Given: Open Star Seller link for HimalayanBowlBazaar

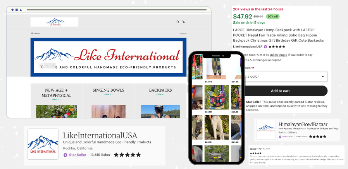Looking at the screenshot, I should point(288,137).
